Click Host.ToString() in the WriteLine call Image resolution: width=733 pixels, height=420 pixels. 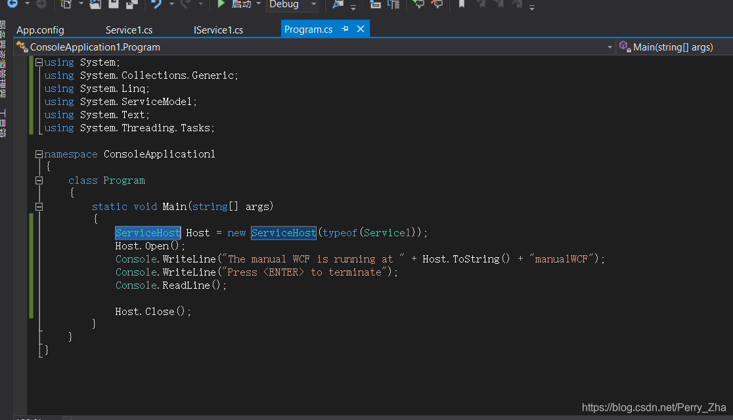(466, 259)
